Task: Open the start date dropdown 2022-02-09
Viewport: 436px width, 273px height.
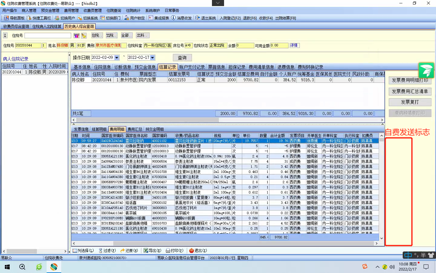Action: (x=117, y=58)
